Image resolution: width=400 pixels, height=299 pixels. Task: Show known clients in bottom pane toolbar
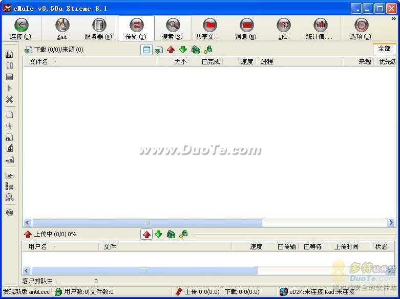(183, 234)
